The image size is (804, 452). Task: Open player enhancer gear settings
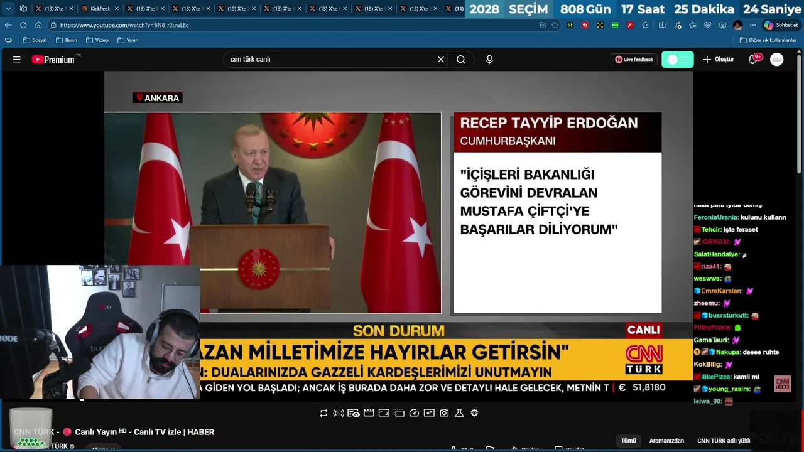tap(474, 413)
